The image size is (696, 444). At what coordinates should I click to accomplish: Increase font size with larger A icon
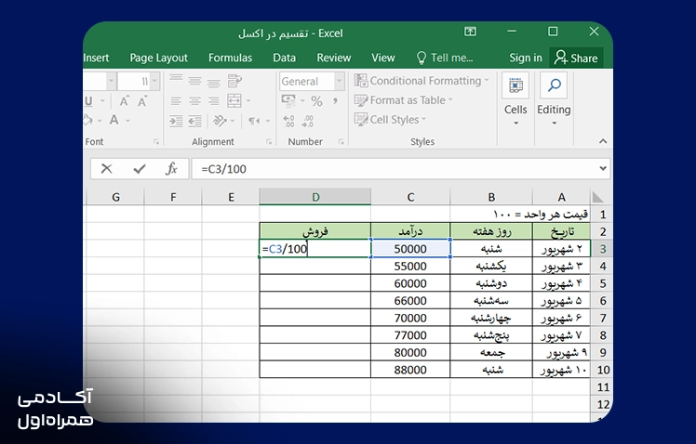125,101
